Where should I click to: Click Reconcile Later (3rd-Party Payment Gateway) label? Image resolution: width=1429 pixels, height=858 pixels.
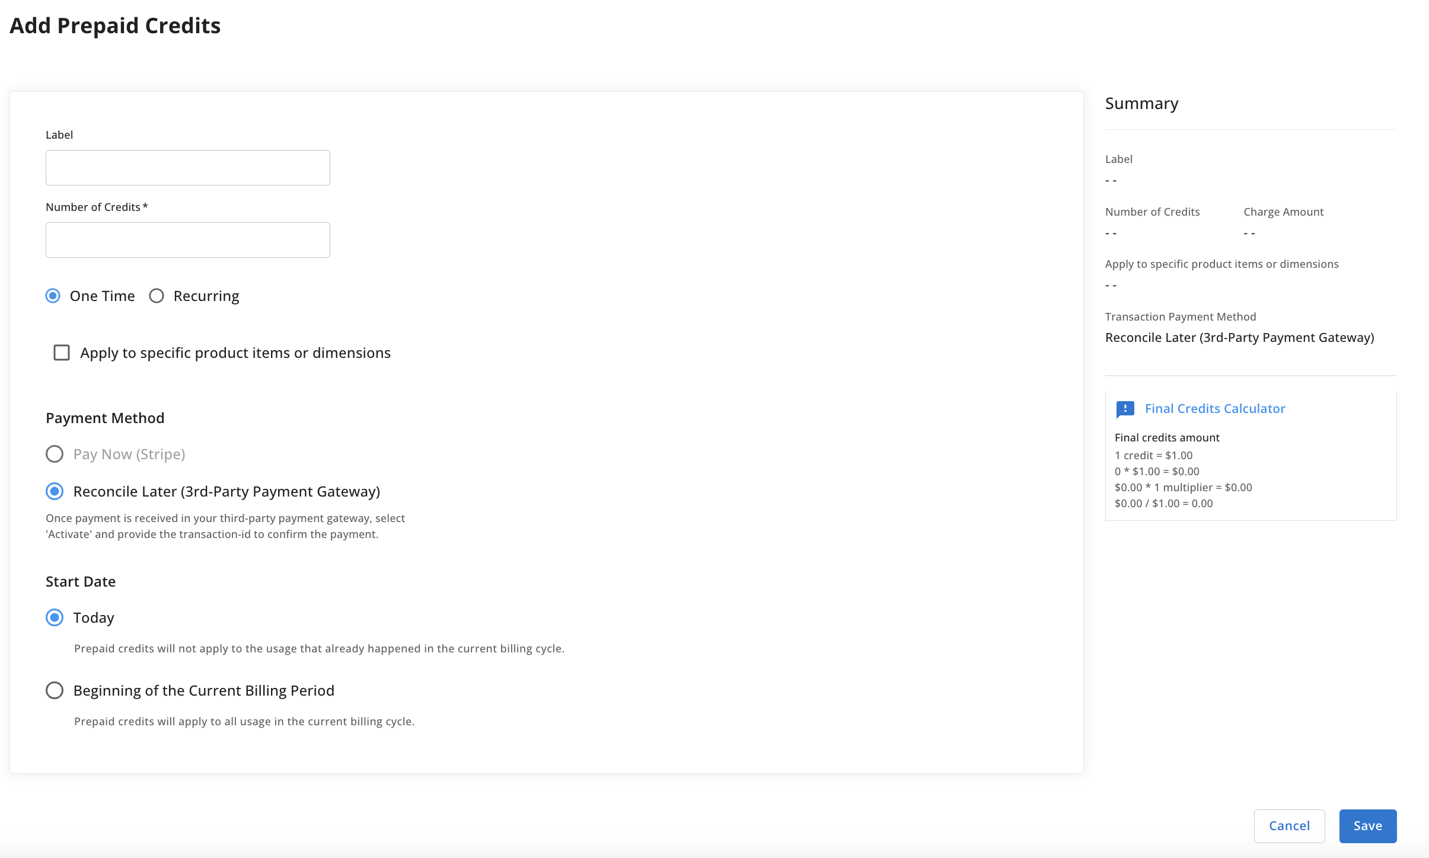click(227, 491)
